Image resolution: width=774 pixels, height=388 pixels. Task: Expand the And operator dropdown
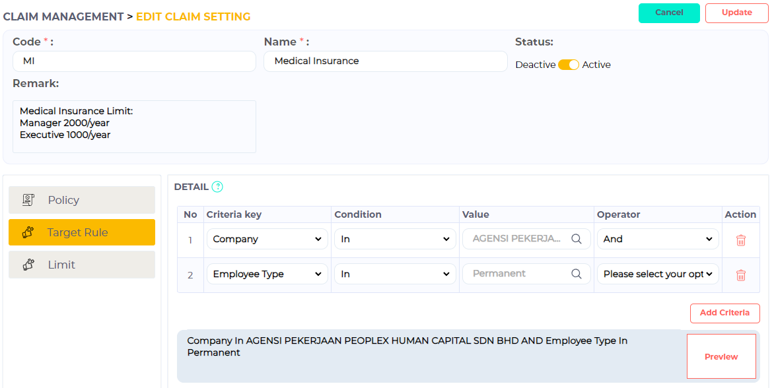pyautogui.click(x=657, y=239)
